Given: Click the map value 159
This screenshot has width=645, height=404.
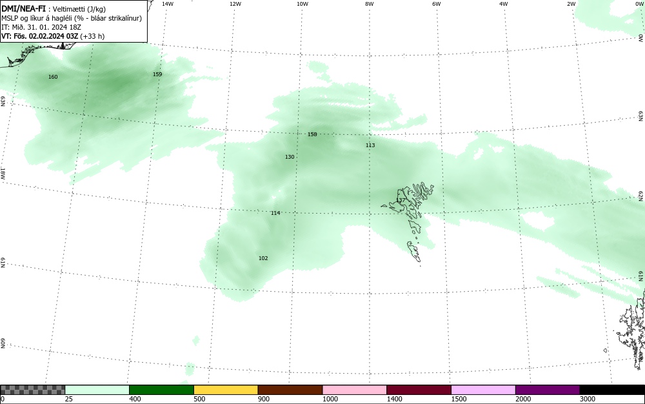Looking at the screenshot, I should (157, 74).
